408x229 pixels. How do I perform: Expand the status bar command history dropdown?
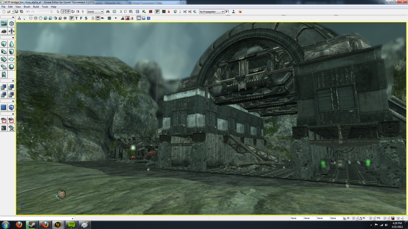click(x=73, y=219)
